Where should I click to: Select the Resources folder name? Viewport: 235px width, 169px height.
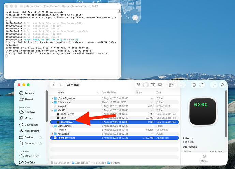coord(63,134)
